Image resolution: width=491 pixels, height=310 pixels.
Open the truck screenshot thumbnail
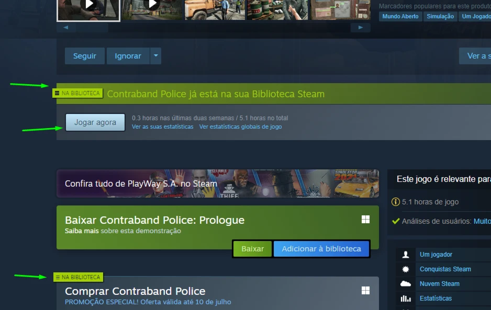coord(215,10)
